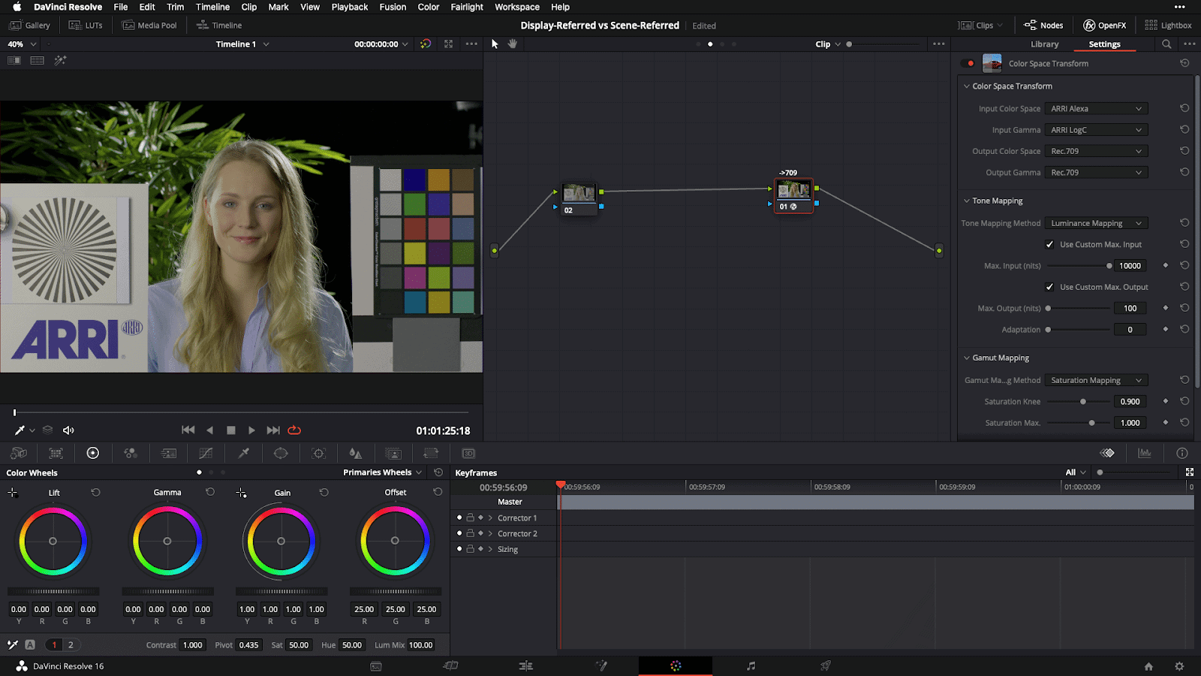
Task: Click the Play button
Action: click(251, 430)
